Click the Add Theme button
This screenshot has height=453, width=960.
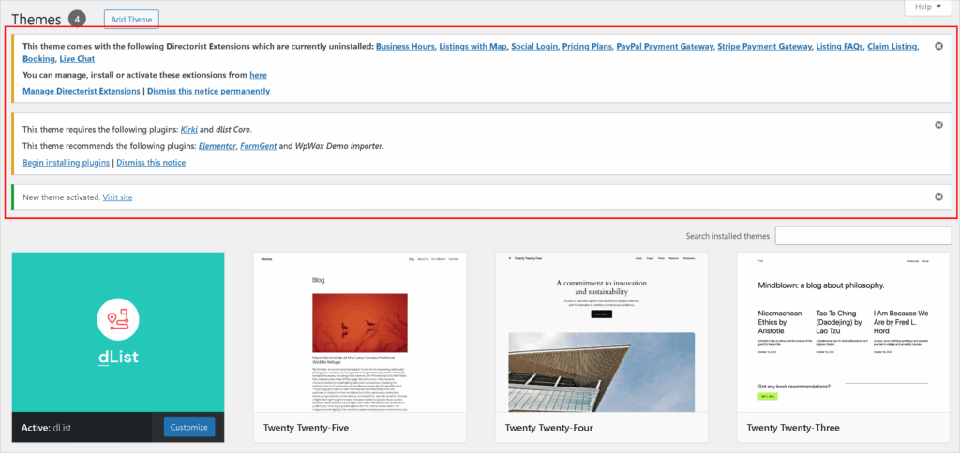coord(131,19)
